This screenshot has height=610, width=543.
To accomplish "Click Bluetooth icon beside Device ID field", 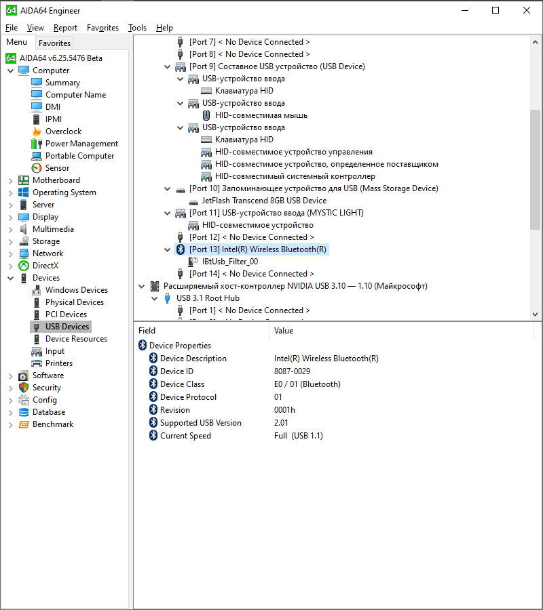I will (153, 371).
